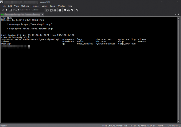Click the Homepage deepin.org URL
181x127 pixels.
point(36,24)
